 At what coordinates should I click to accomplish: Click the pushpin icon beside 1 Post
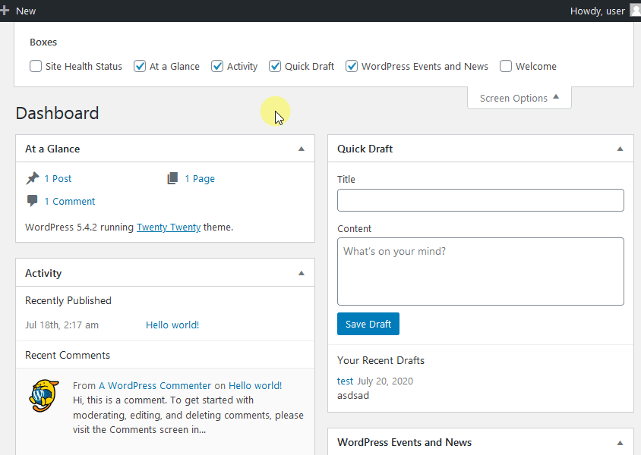[x=33, y=178]
